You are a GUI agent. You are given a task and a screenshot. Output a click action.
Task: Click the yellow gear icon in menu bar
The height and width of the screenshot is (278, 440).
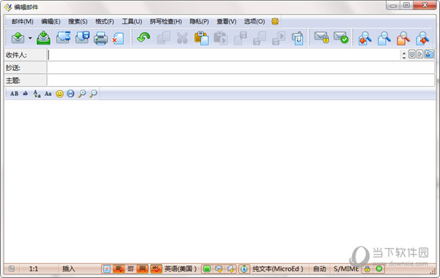point(275,21)
